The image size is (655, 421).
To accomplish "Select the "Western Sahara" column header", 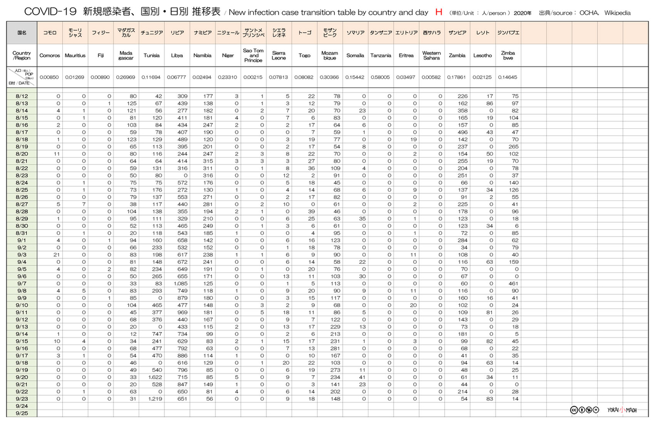I will [431, 56].
